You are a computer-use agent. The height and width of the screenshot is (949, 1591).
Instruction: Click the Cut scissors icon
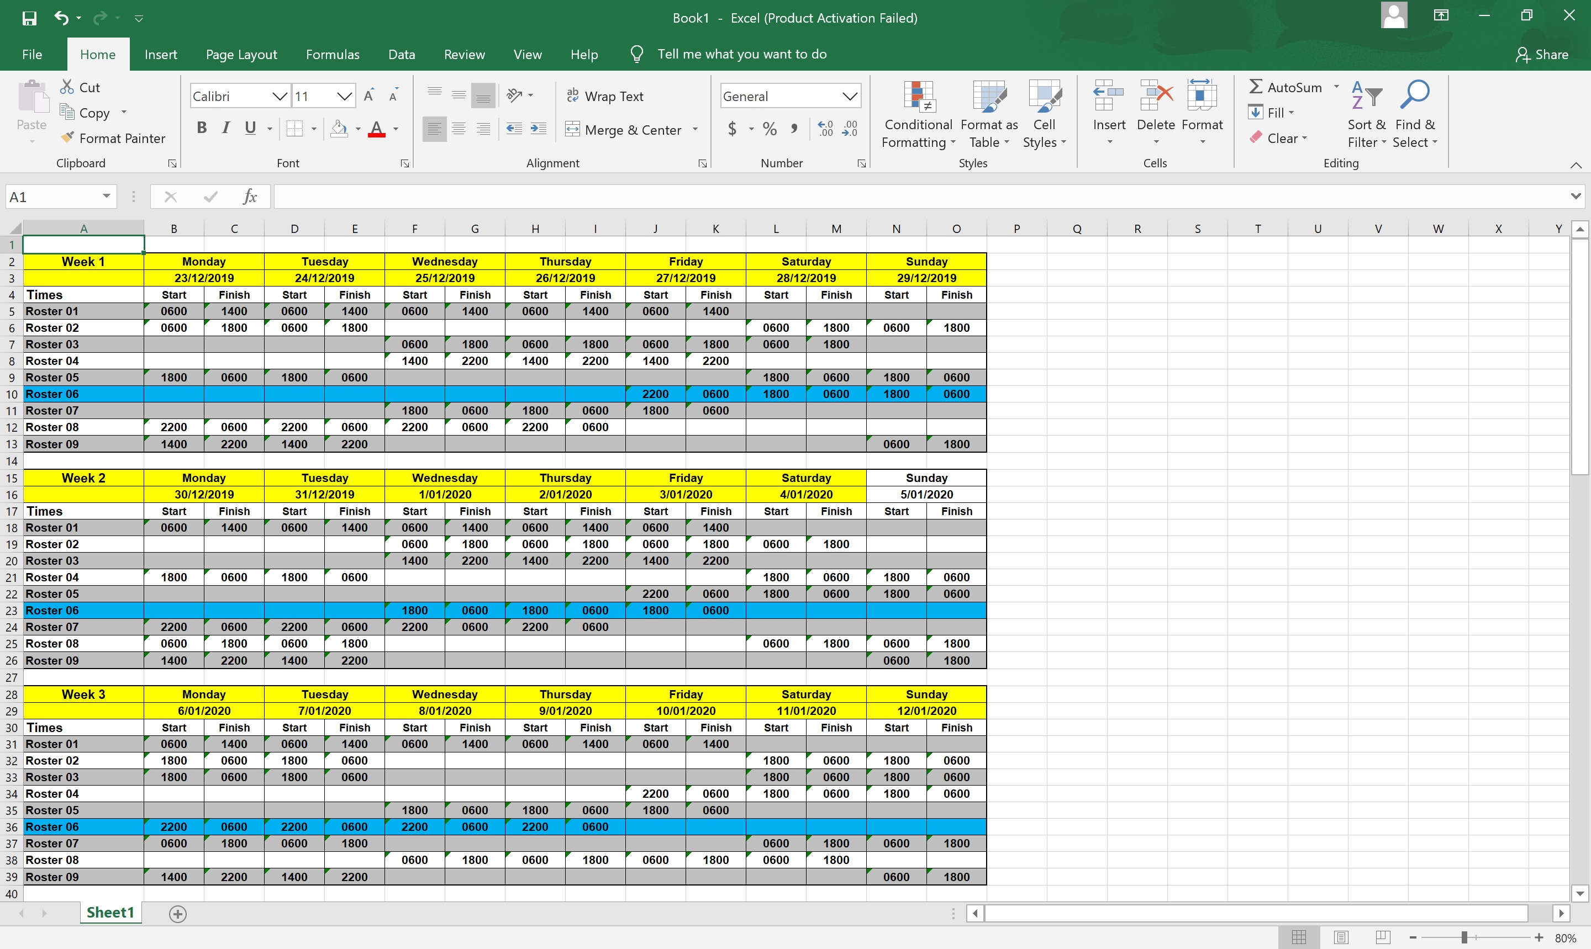coord(66,87)
